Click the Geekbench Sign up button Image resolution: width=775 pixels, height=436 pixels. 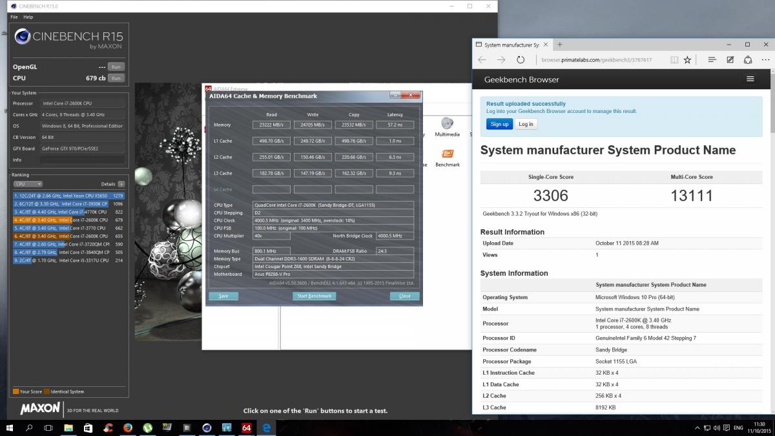(x=499, y=124)
